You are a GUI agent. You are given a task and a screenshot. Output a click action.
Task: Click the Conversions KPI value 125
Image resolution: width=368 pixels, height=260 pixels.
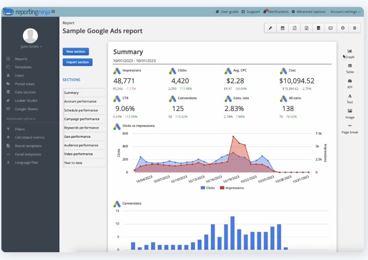(178, 108)
